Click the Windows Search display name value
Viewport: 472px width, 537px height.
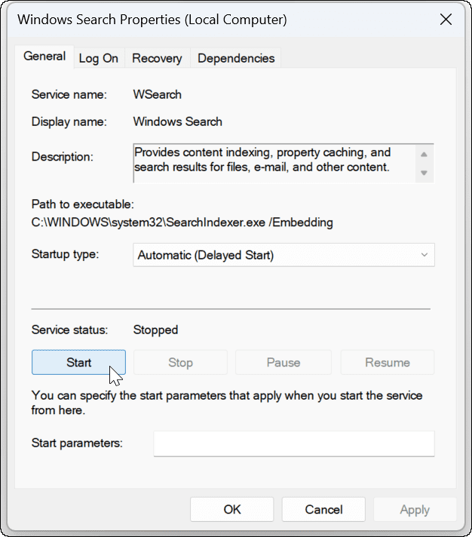178,122
